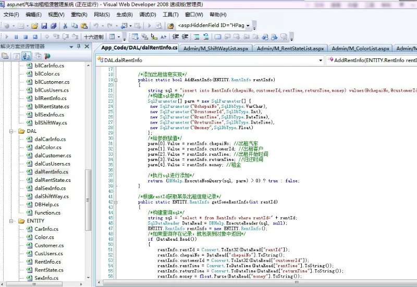
Task: Select dalRentInfo.cs in the solution tree
Action: point(51,172)
